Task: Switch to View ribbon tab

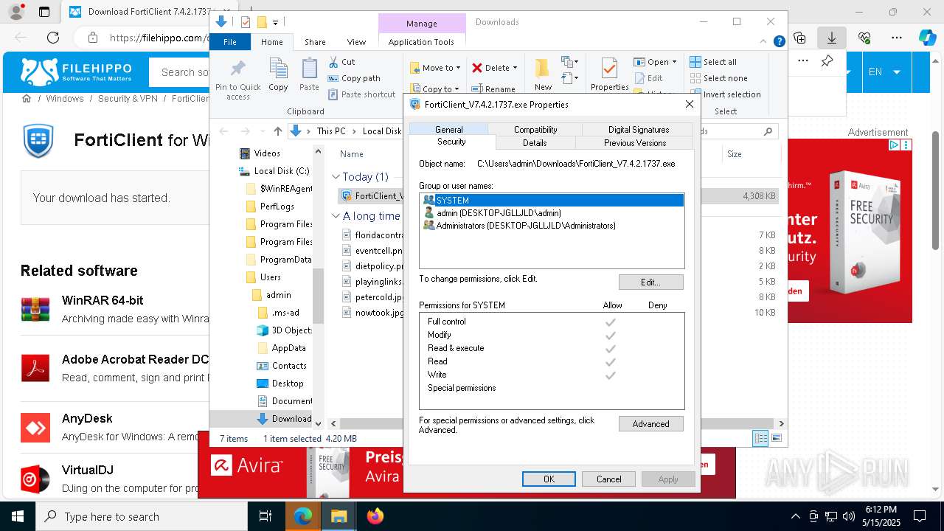Action: coord(356,42)
